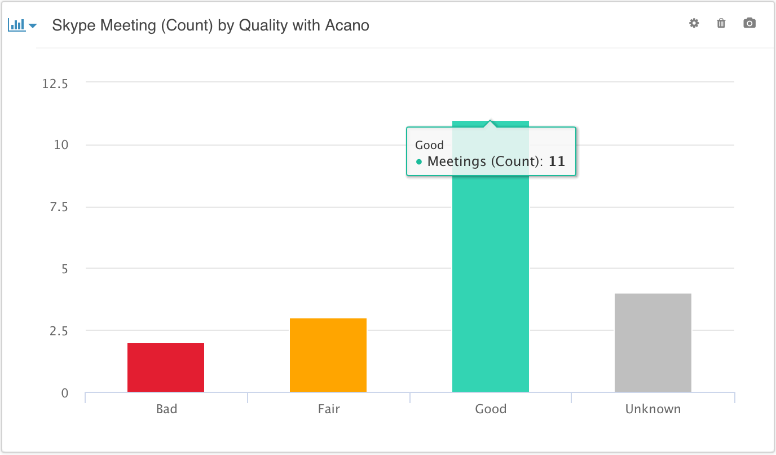Select the green Good bar
Screen dimensions: 776x455
pos(491,282)
